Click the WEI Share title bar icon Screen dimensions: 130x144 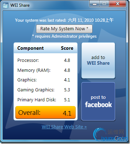tap(6, 5)
